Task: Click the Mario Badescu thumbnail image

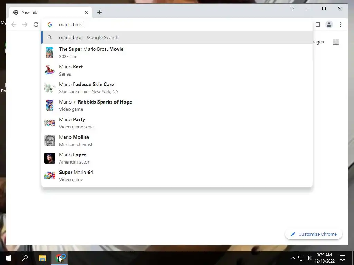Action: click(50, 88)
